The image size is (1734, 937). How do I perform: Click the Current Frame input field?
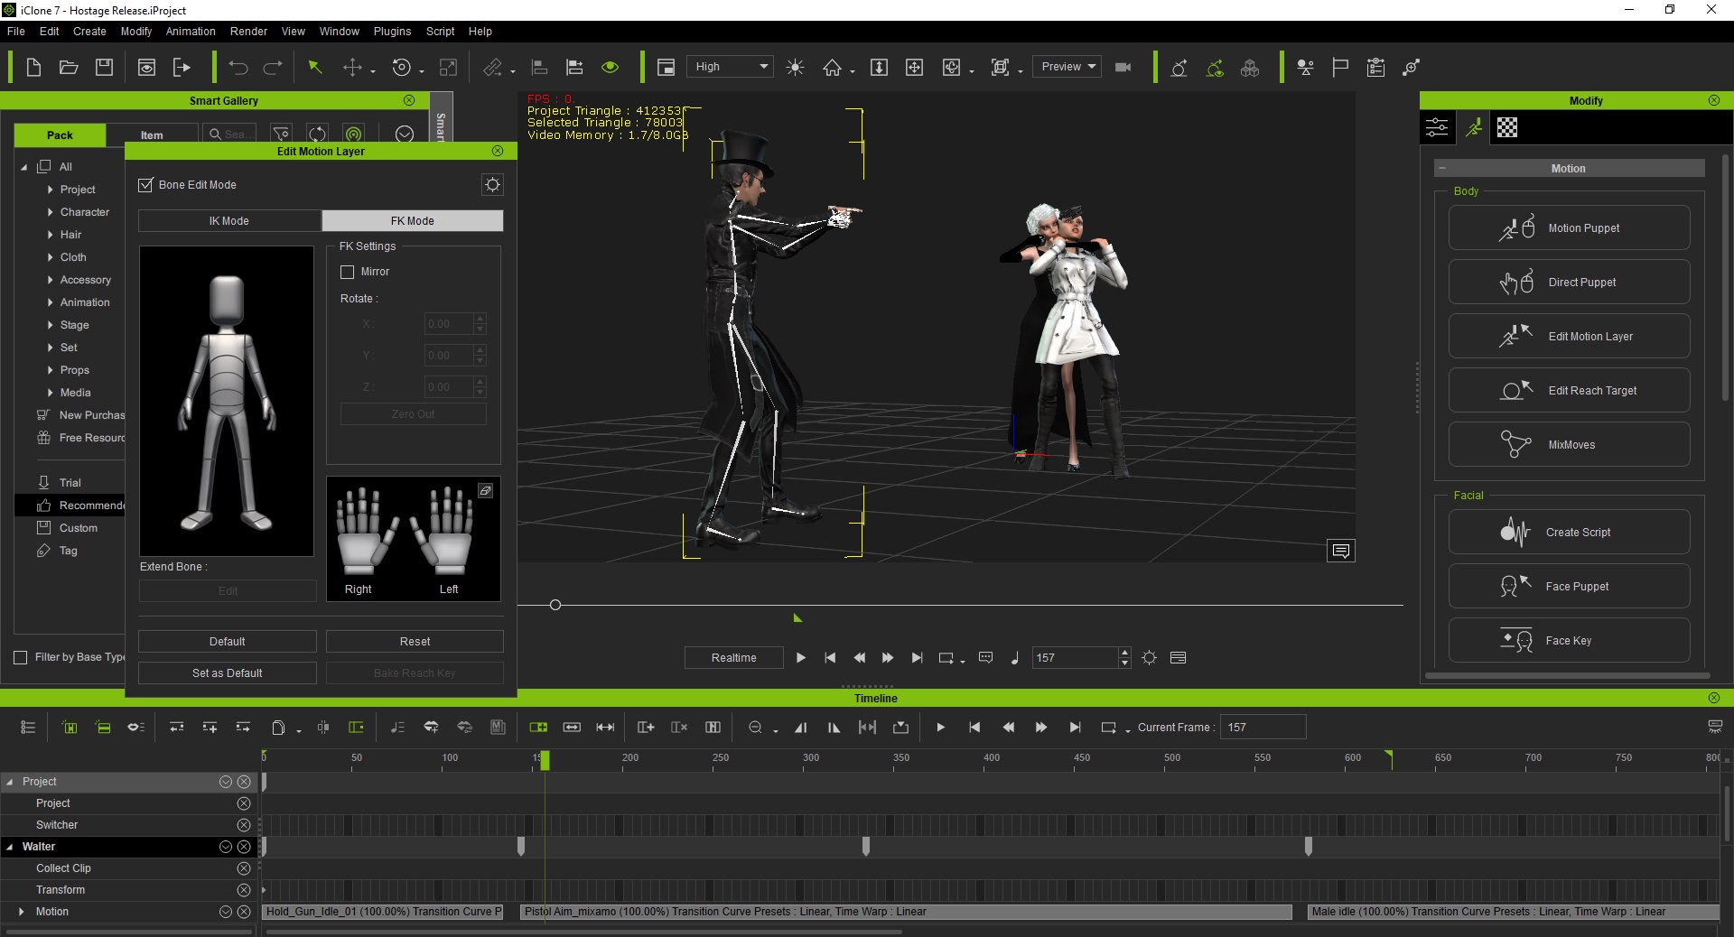click(x=1262, y=728)
